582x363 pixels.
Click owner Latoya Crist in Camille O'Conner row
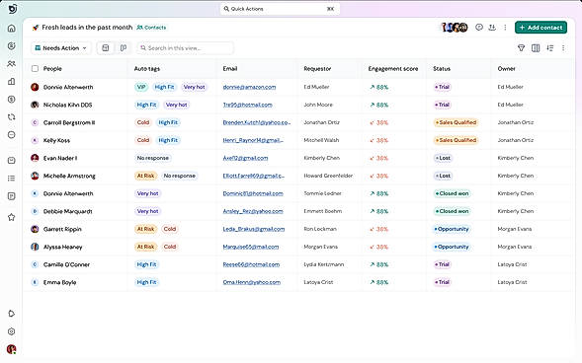(x=512, y=264)
